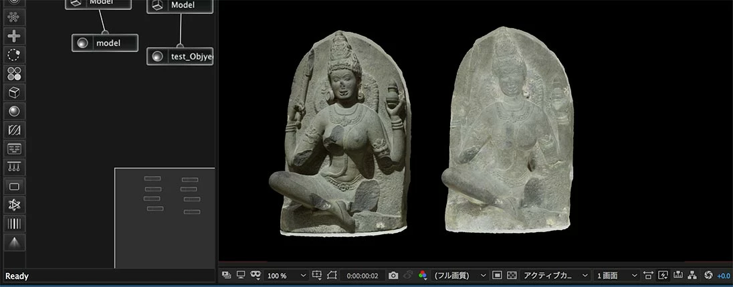733x287 pixels.
Task: Click the fast previews lightning icon
Action: click(663, 276)
